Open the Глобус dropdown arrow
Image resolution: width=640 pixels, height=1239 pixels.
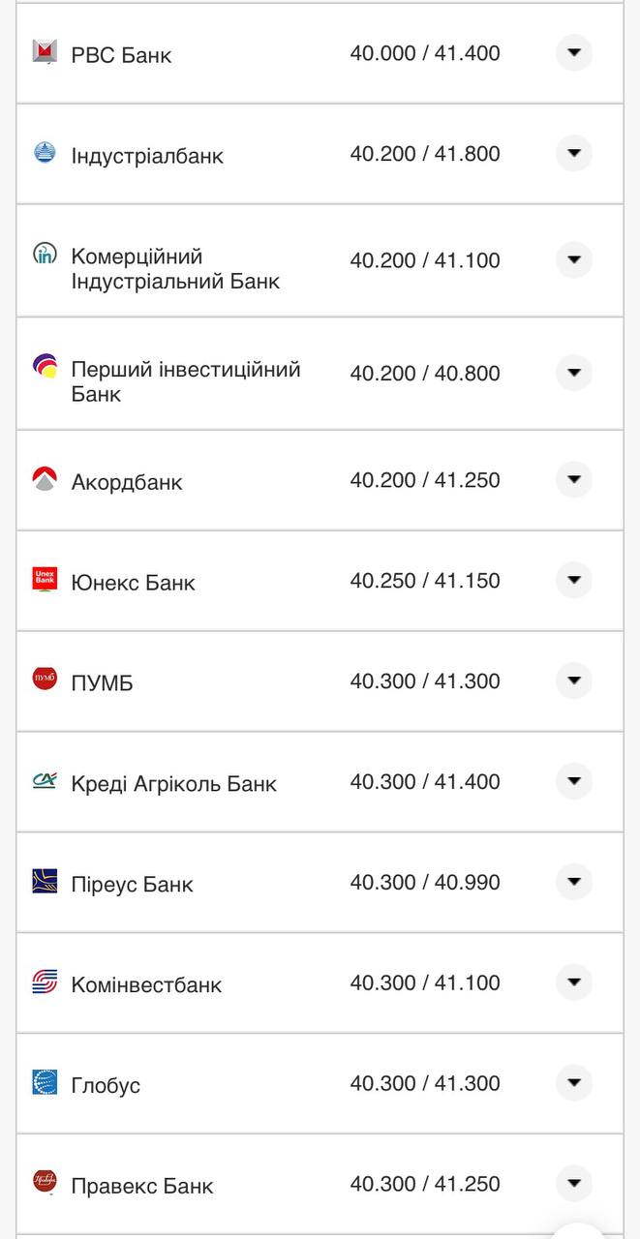(573, 1083)
